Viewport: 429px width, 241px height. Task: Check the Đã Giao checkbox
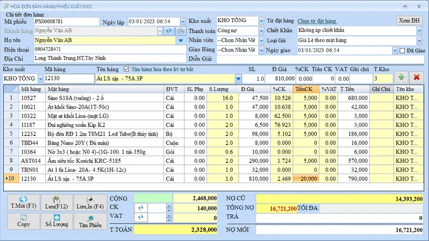[x=402, y=50]
